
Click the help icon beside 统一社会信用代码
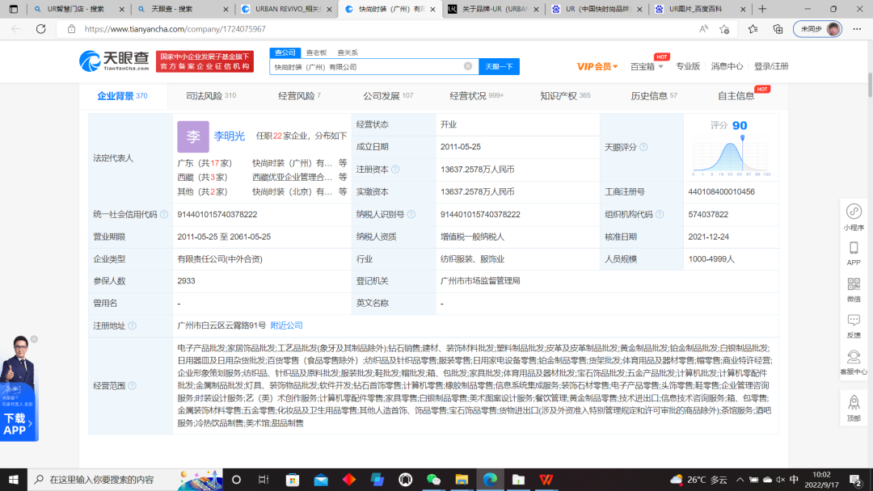164,214
